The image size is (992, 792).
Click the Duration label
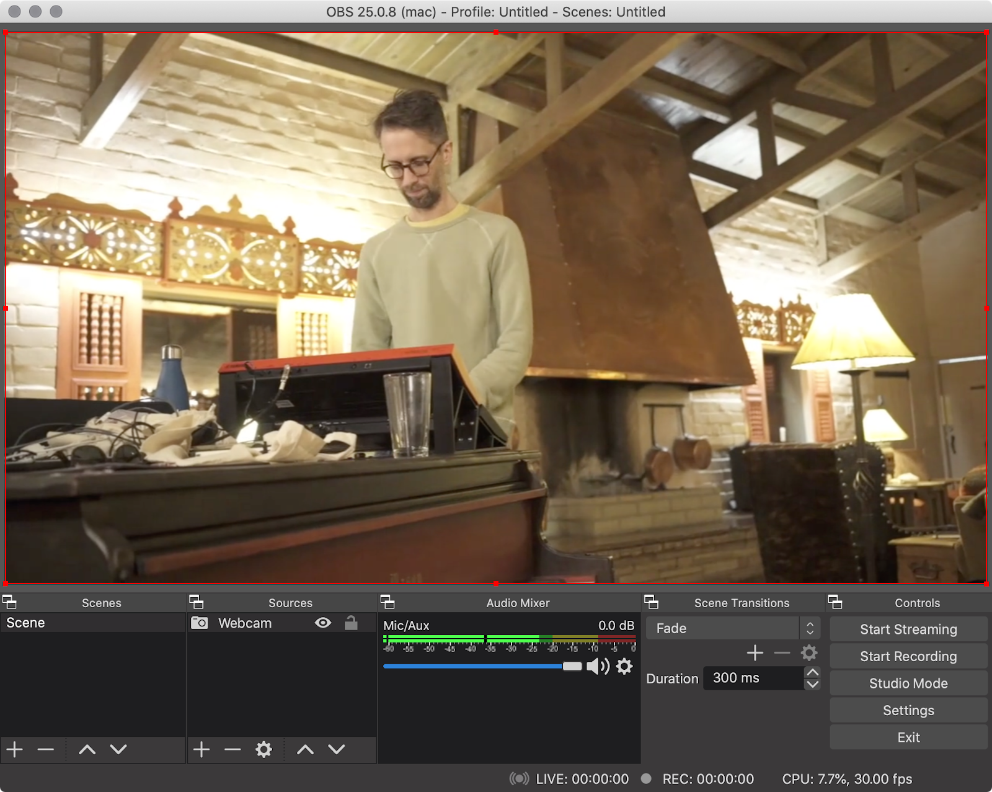tap(672, 679)
